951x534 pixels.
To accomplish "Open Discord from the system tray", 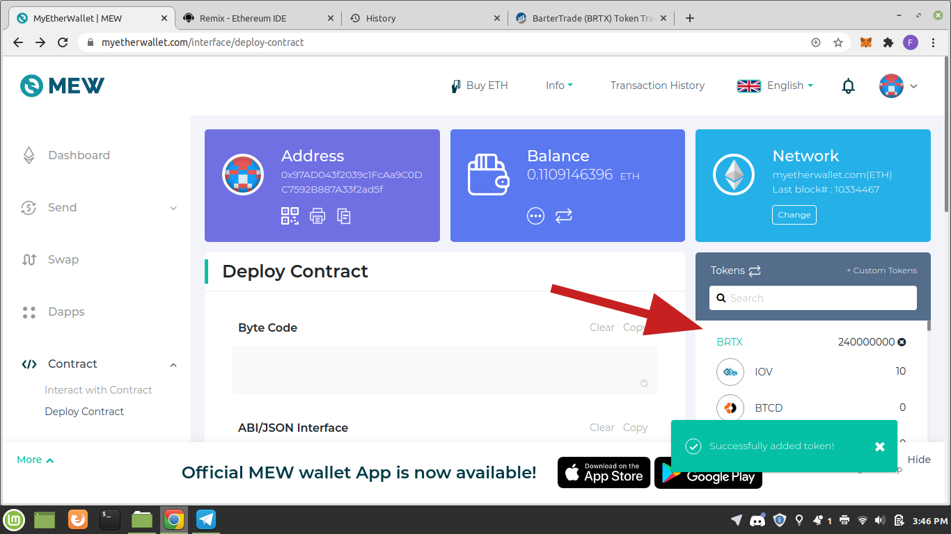I will [758, 520].
